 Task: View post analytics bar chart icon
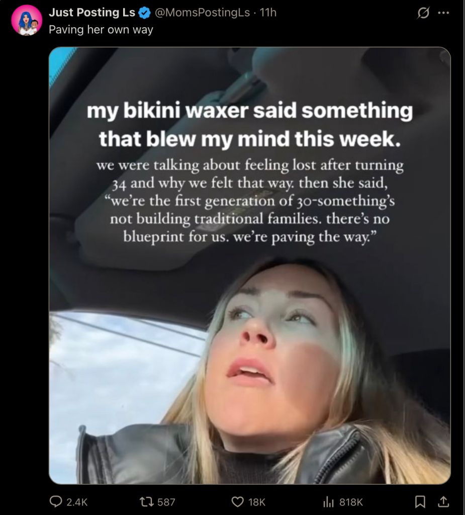pyautogui.click(x=328, y=501)
